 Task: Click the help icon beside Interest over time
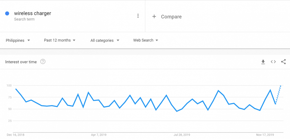click(x=43, y=61)
